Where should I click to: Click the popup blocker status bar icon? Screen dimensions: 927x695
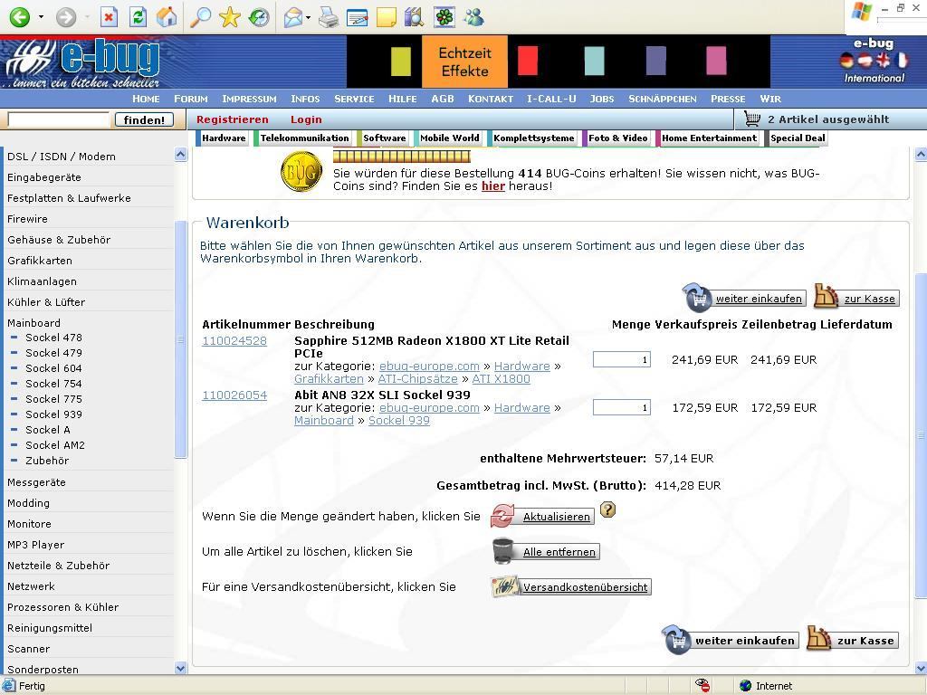tap(702, 686)
